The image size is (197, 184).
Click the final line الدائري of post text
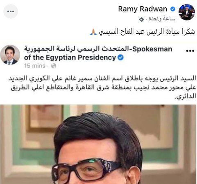pos(186,96)
